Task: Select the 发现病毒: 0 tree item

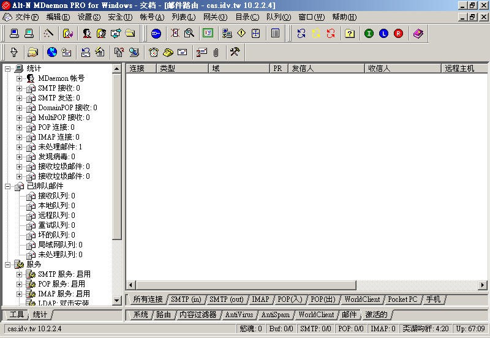Action: 56,157
